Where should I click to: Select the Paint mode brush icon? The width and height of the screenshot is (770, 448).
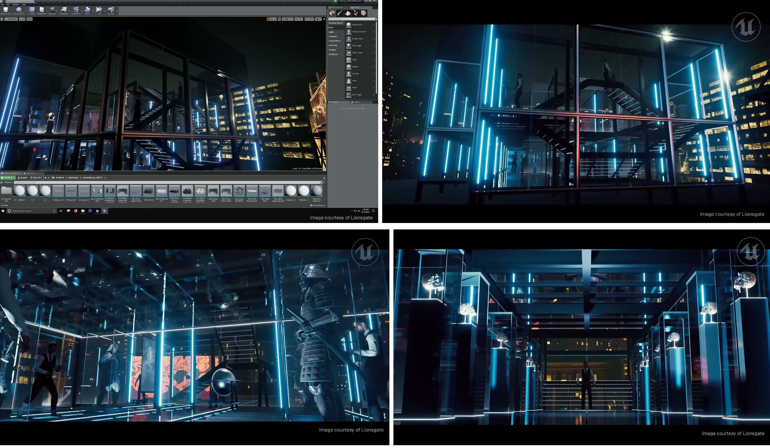(x=340, y=13)
